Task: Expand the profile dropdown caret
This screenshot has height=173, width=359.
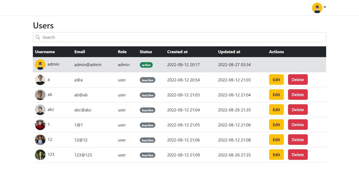Action: coord(325,7)
